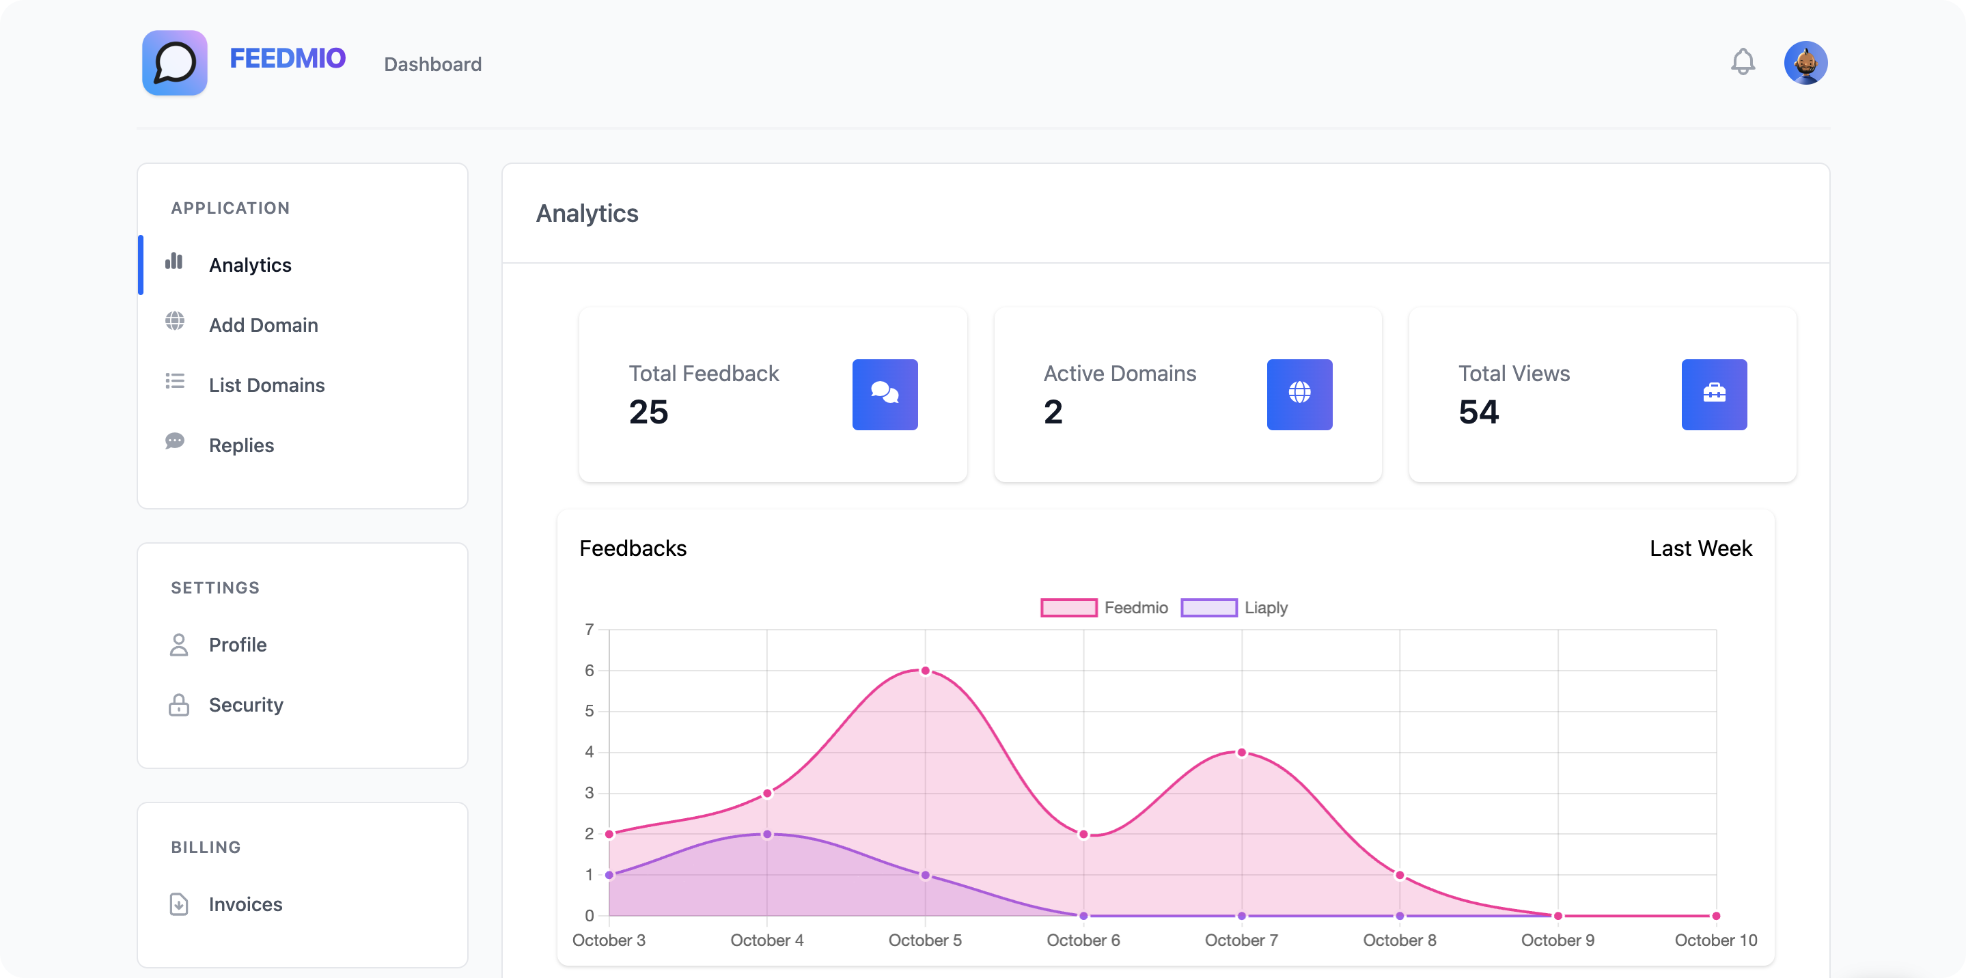Click the FEEDMIO brand name
1966x978 pixels.
[288, 59]
